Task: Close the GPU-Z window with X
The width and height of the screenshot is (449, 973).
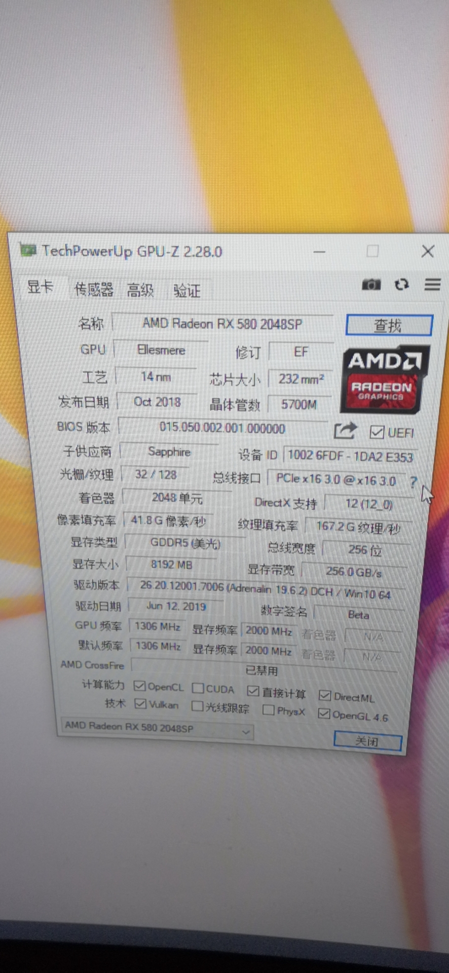Action: tap(428, 251)
